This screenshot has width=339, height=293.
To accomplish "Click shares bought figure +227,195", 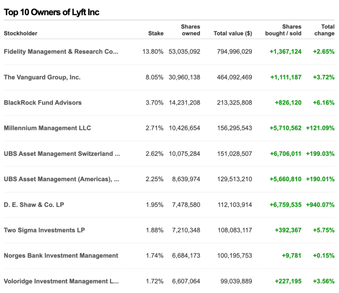I will (288, 281).
